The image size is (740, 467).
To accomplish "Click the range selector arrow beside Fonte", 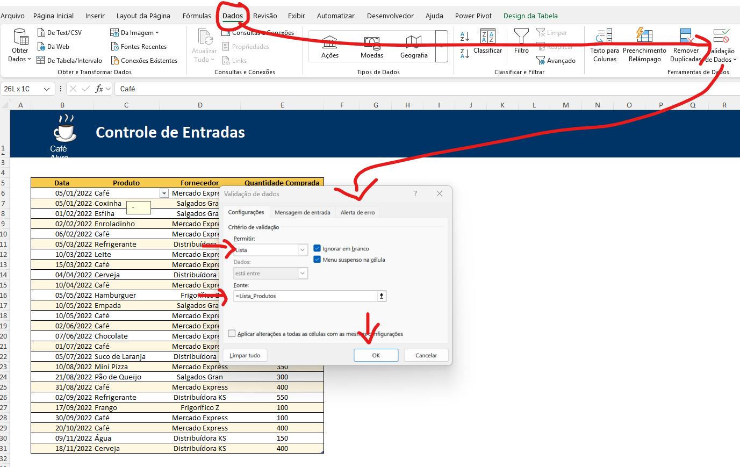I will pyautogui.click(x=382, y=296).
